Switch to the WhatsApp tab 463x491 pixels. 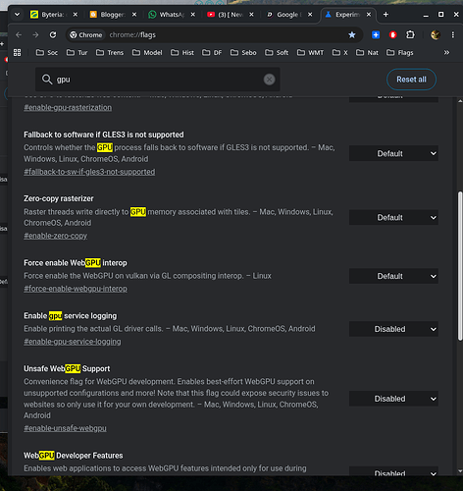click(x=167, y=15)
